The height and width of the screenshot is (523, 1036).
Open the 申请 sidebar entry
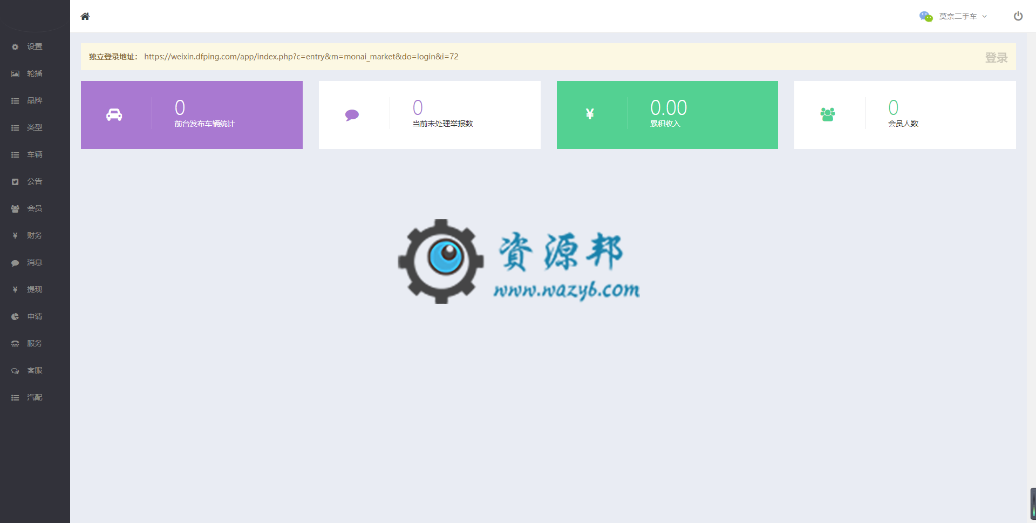[x=35, y=316]
